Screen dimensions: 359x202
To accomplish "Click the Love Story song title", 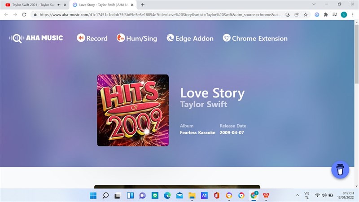I will coord(212,93).
